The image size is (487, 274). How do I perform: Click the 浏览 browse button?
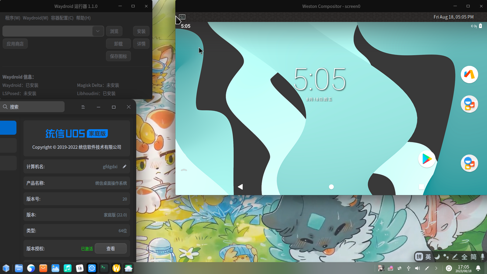point(114,31)
